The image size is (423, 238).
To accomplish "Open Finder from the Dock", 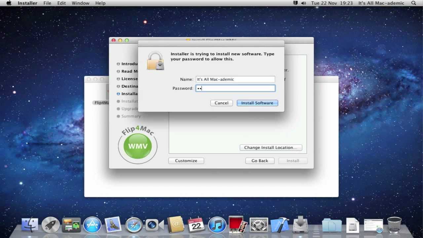I will tap(30, 225).
